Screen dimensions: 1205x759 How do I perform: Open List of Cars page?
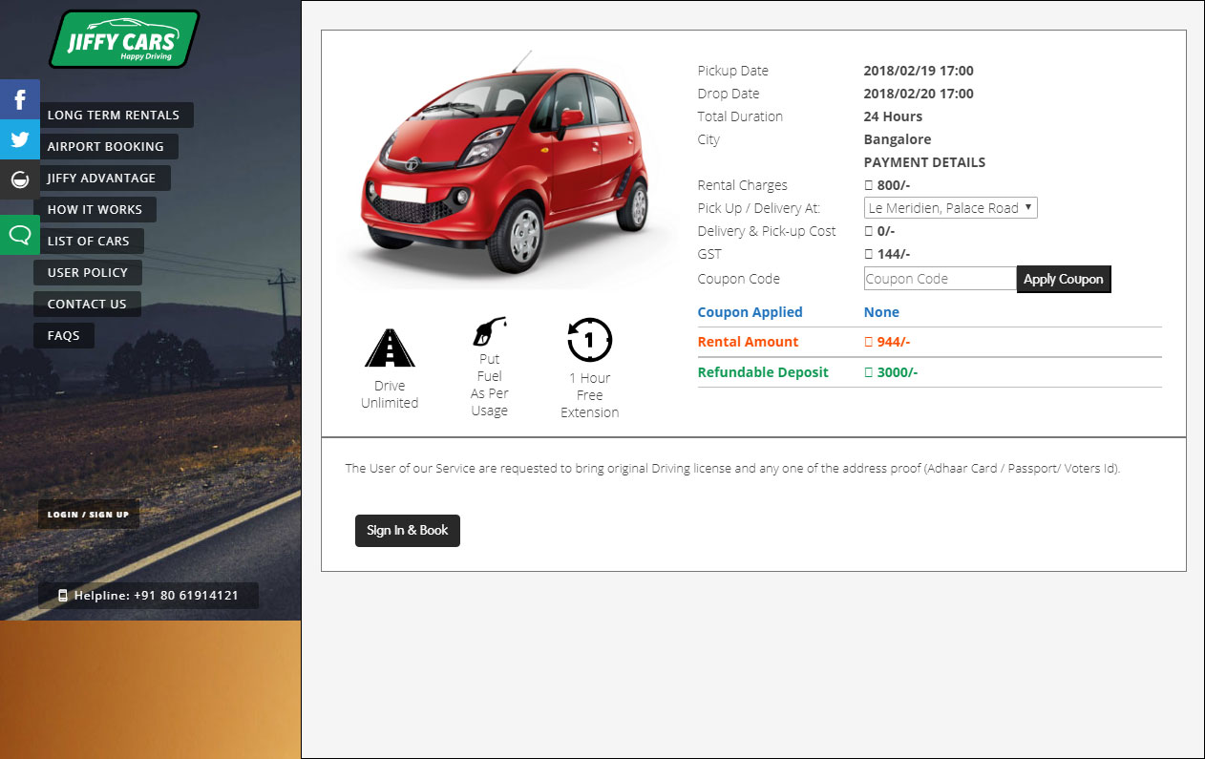[89, 242]
